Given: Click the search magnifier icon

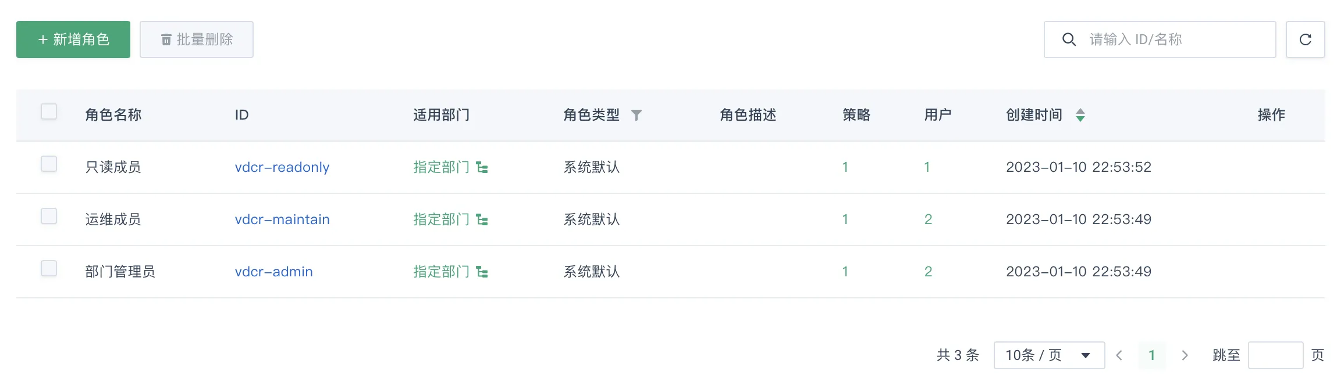Looking at the screenshot, I should (x=1069, y=39).
